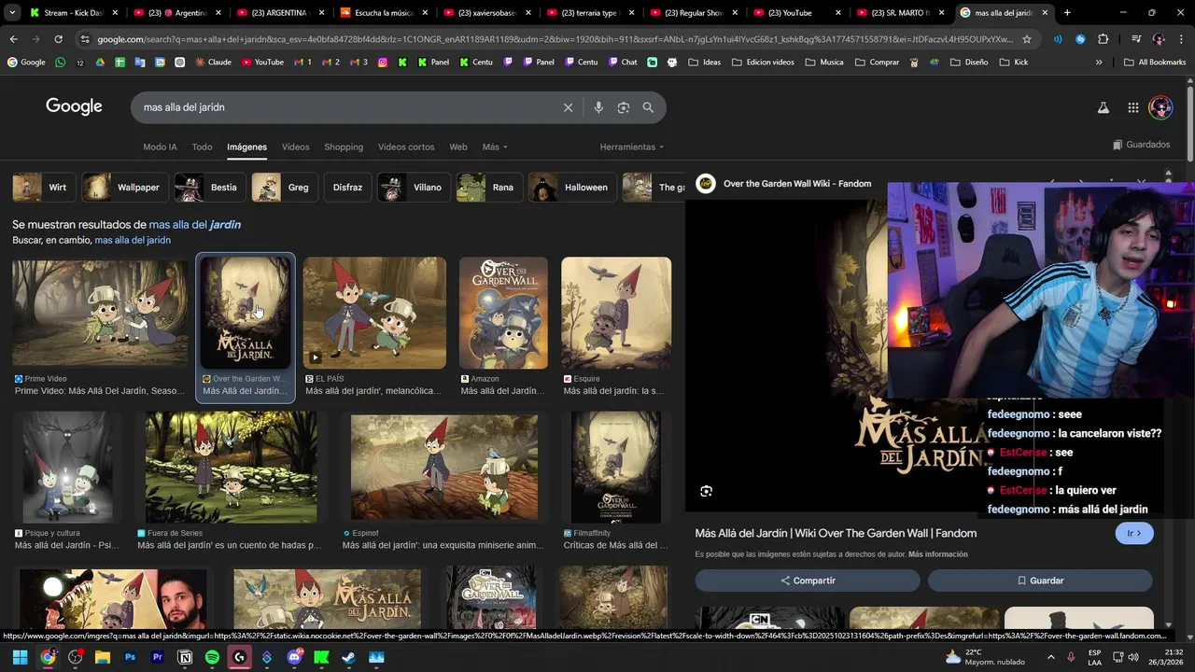Open OBS Studio from the taskbar
The width and height of the screenshot is (1195, 672).
coord(75,657)
